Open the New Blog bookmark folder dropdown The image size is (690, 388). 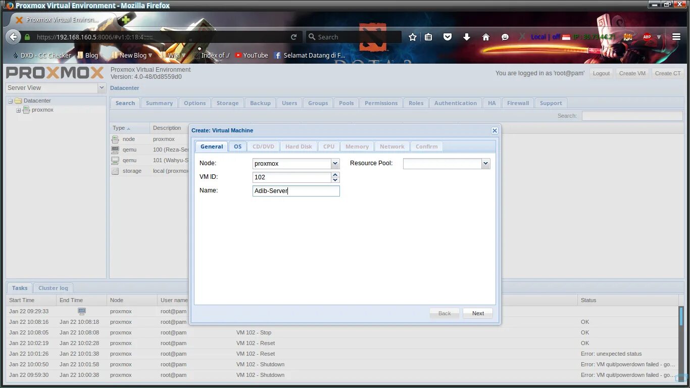pyautogui.click(x=150, y=56)
